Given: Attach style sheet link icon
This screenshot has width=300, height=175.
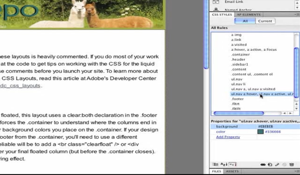Looking at the screenshot, I should point(263,164).
